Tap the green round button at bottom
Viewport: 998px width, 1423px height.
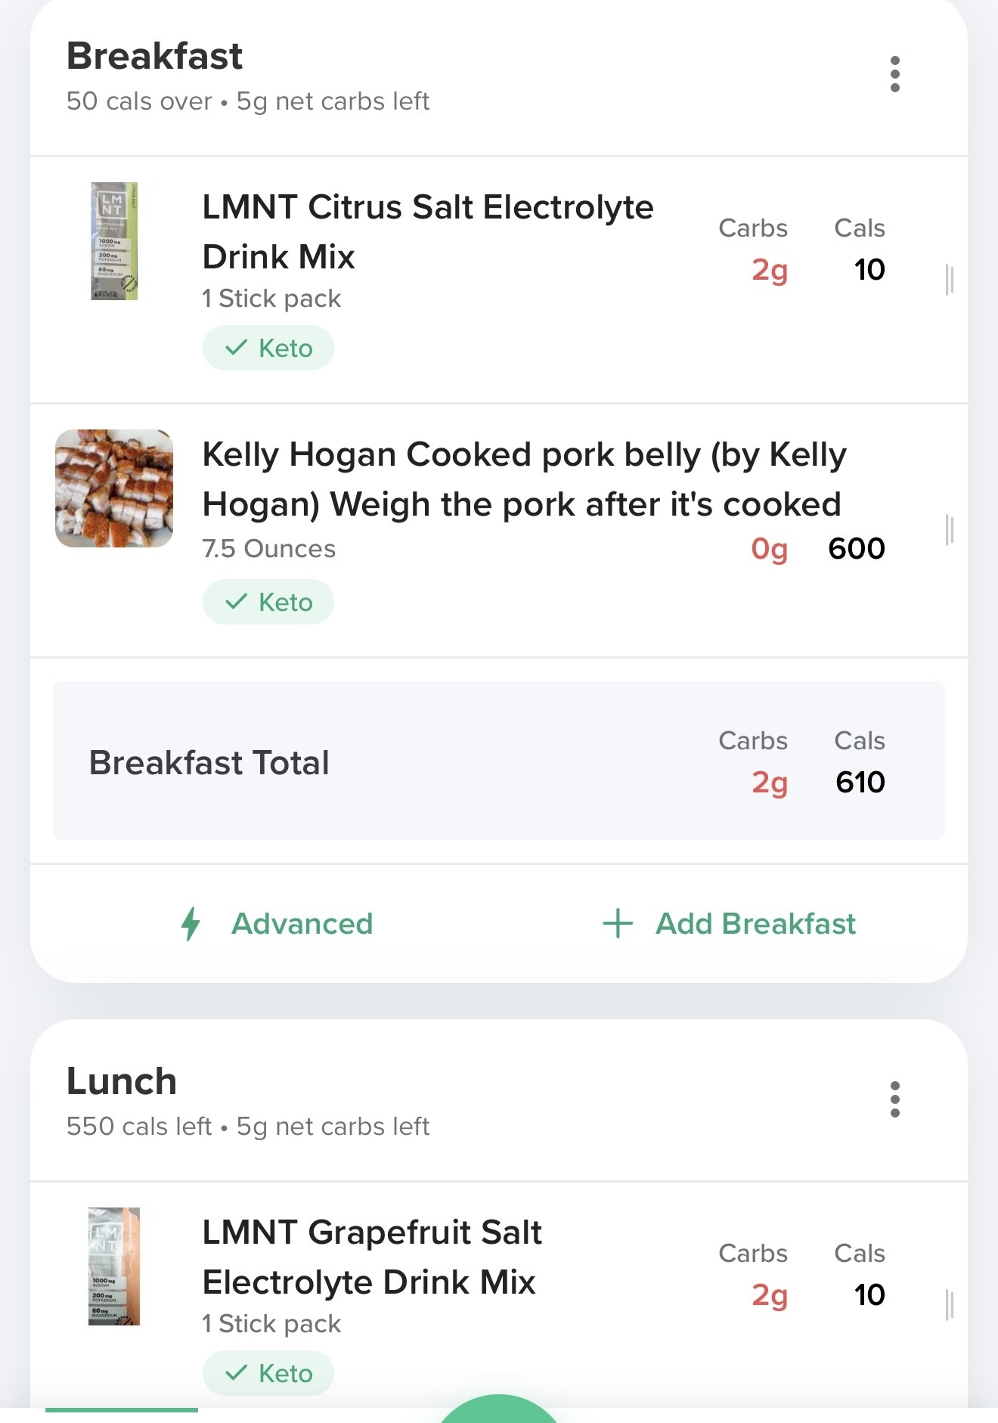(x=499, y=1411)
